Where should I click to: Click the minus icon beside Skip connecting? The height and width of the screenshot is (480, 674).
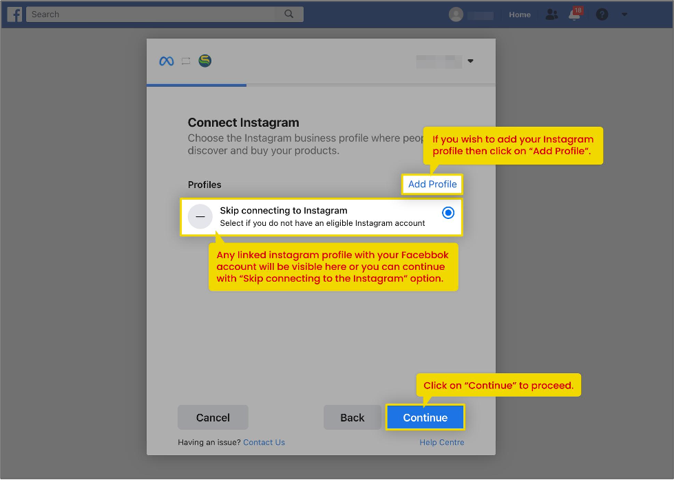click(x=200, y=216)
